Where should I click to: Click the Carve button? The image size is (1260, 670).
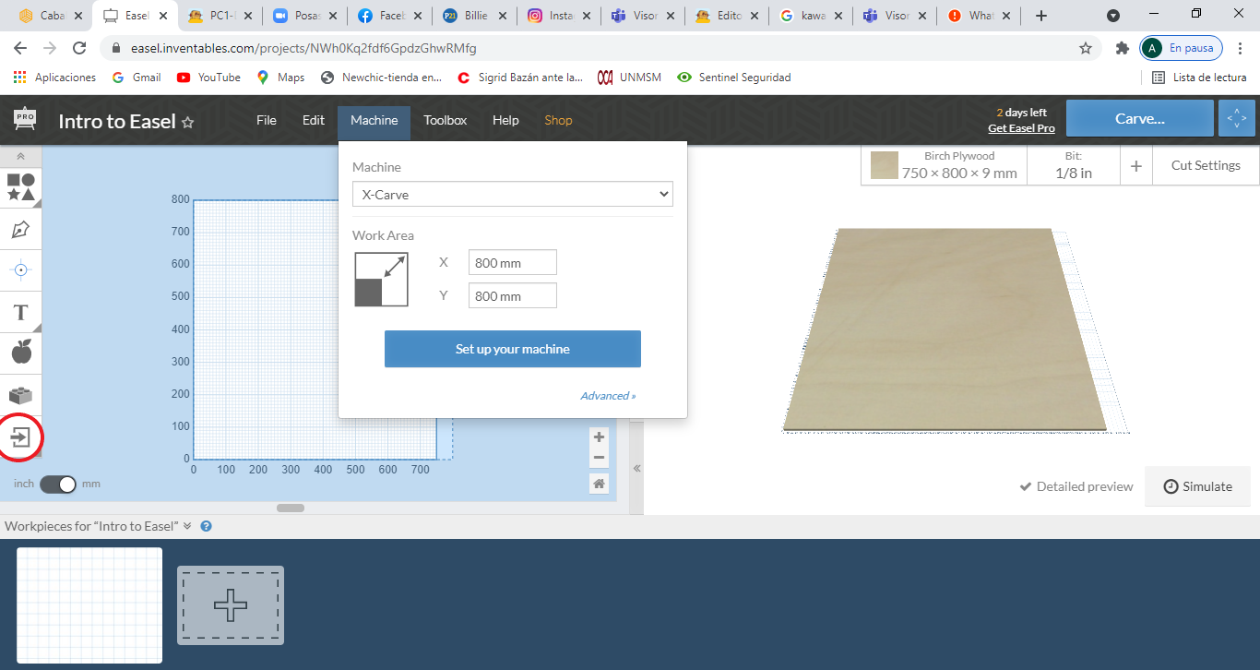coord(1140,118)
